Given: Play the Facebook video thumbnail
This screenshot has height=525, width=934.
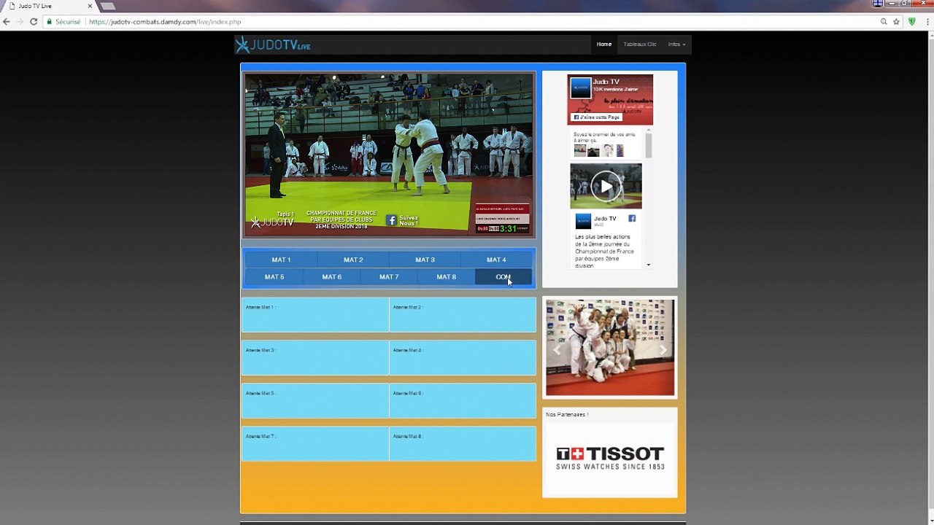Looking at the screenshot, I should tap(606, 187).
